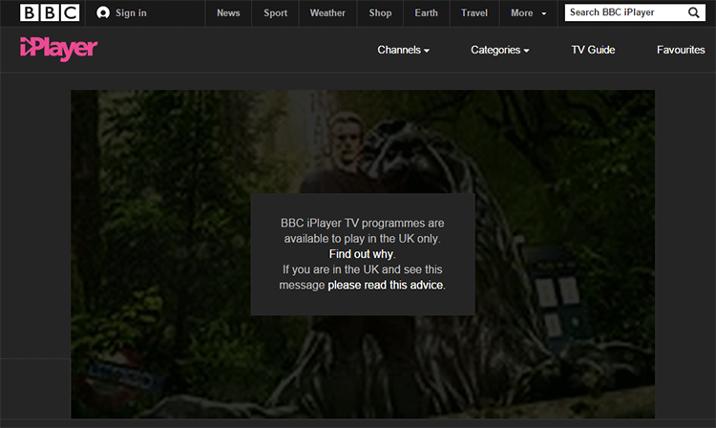716x428 pixels.
Task: Click the search magnifier icon
Action: [693, 12]
